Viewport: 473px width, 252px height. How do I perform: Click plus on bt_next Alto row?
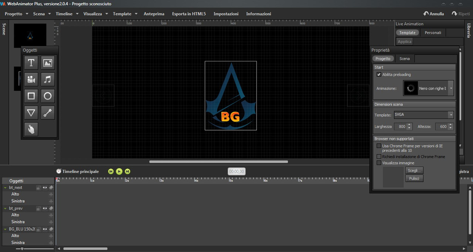click(x=51, y=194)
